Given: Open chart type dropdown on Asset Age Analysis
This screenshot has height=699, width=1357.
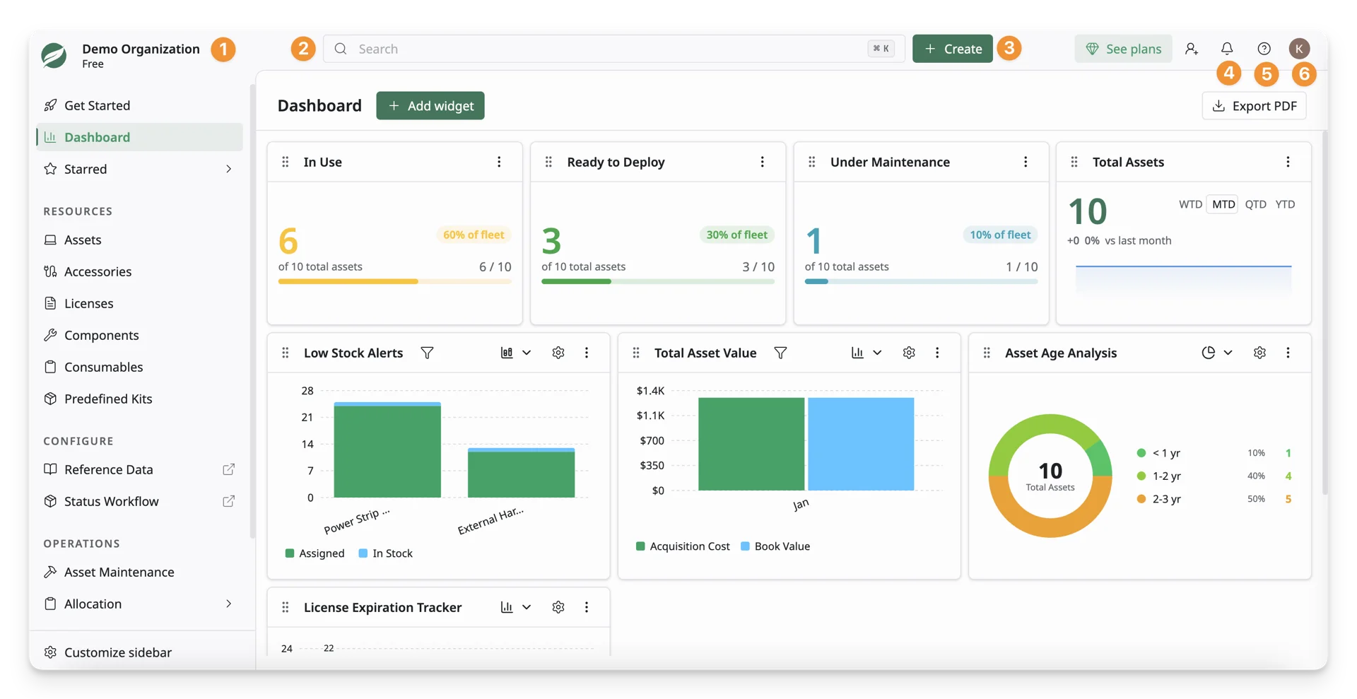Looking at the screenshot, I should (1217, 353).
